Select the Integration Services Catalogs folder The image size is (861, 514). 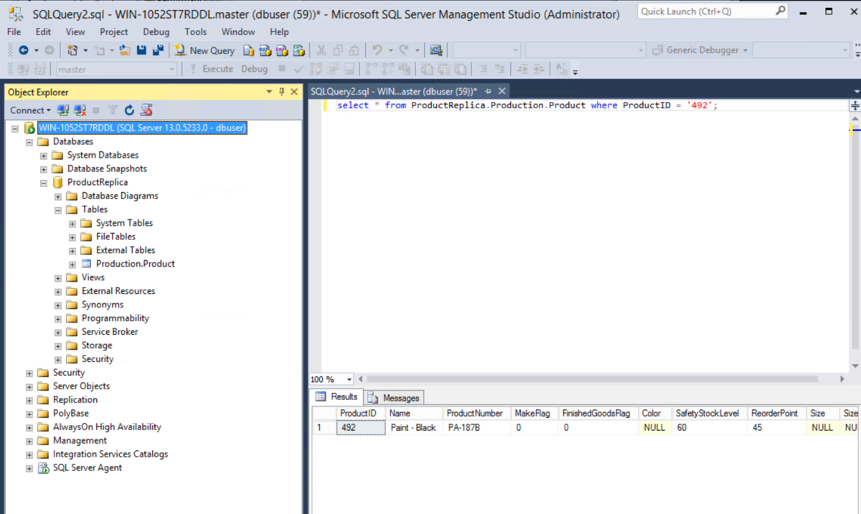coord(110,454)
